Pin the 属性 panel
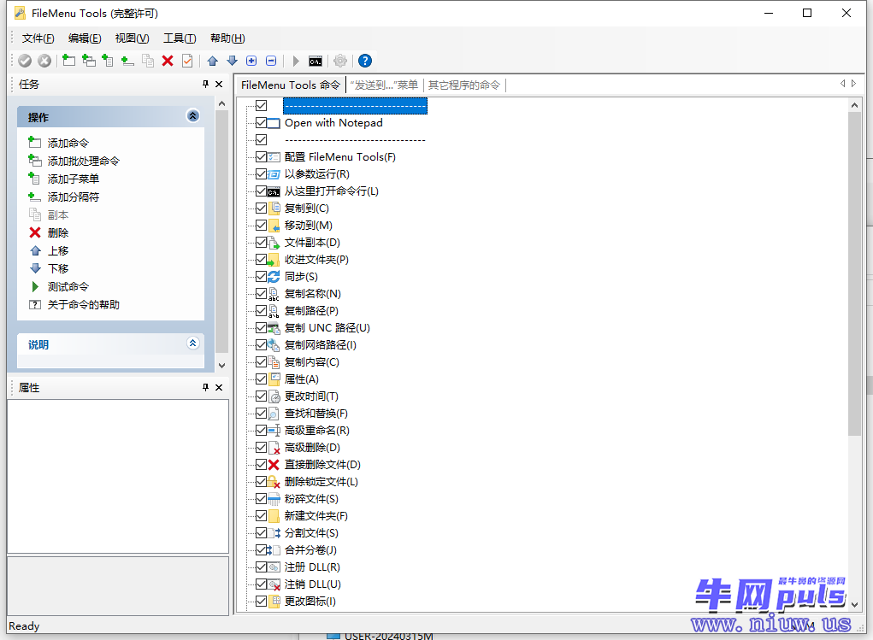This screenshot has height=640, width=873. pyautogui.click(x=205, y=387)
